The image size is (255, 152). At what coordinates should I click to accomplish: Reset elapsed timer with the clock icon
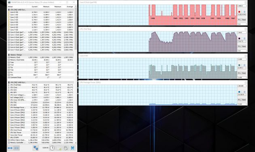(x=52, y=148)
